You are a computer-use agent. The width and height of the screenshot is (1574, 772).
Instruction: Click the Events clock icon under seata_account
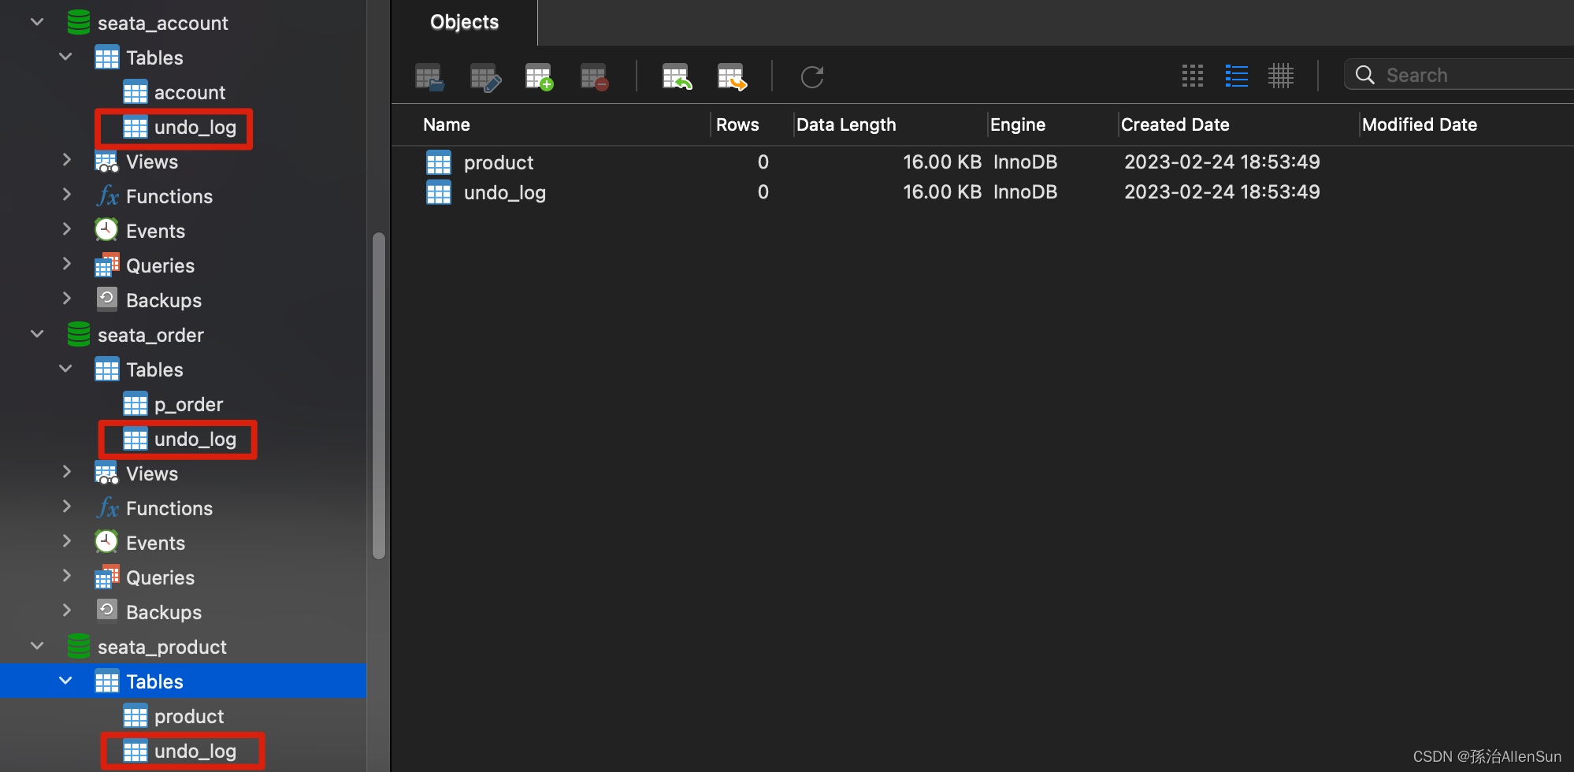[106, 230]
